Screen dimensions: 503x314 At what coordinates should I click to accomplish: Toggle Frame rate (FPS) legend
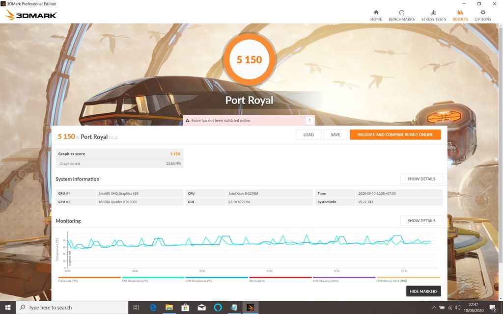[x=89, y=279]
